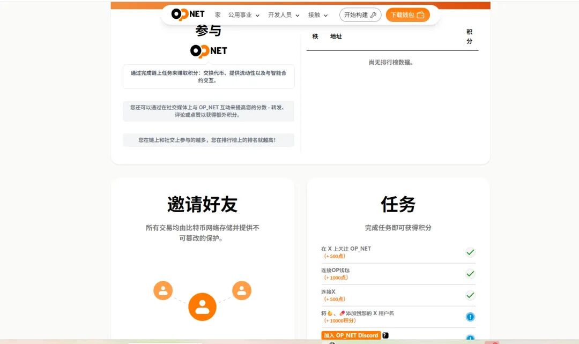Click the 地址 column header
Image resolution: width=579 pixels, height=344 pixels.
[336, 36]
